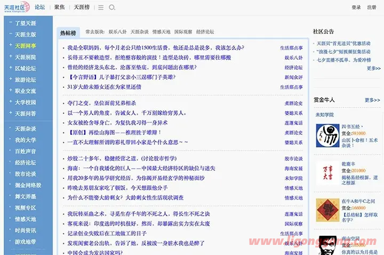Open user 乾鹿丰 profile link
Image resolution: width=384 pixels, height=255 pixels.
click(348, 164)
